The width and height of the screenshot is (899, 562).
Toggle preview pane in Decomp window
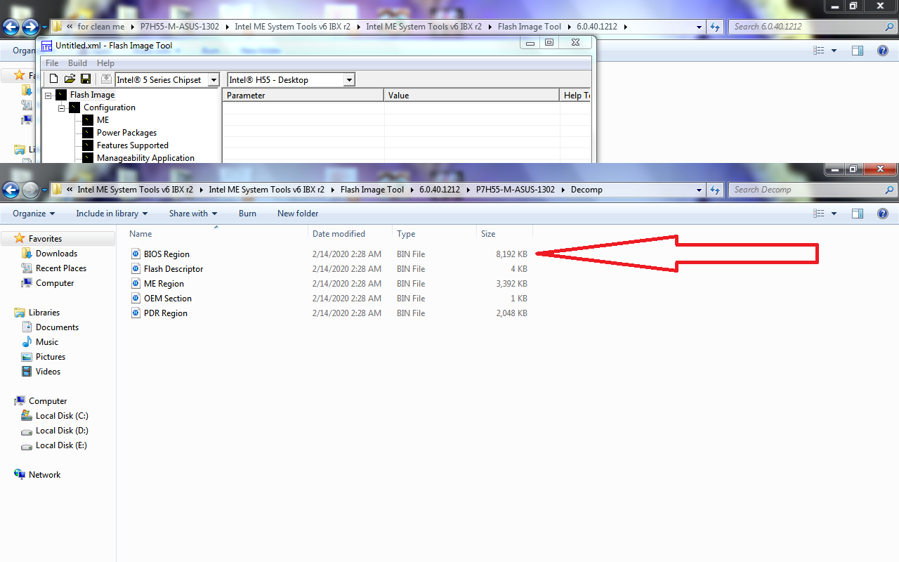click(x=858, y=214)
